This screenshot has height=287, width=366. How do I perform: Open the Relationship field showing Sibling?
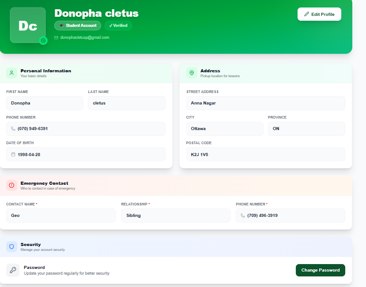coord(175,216)
